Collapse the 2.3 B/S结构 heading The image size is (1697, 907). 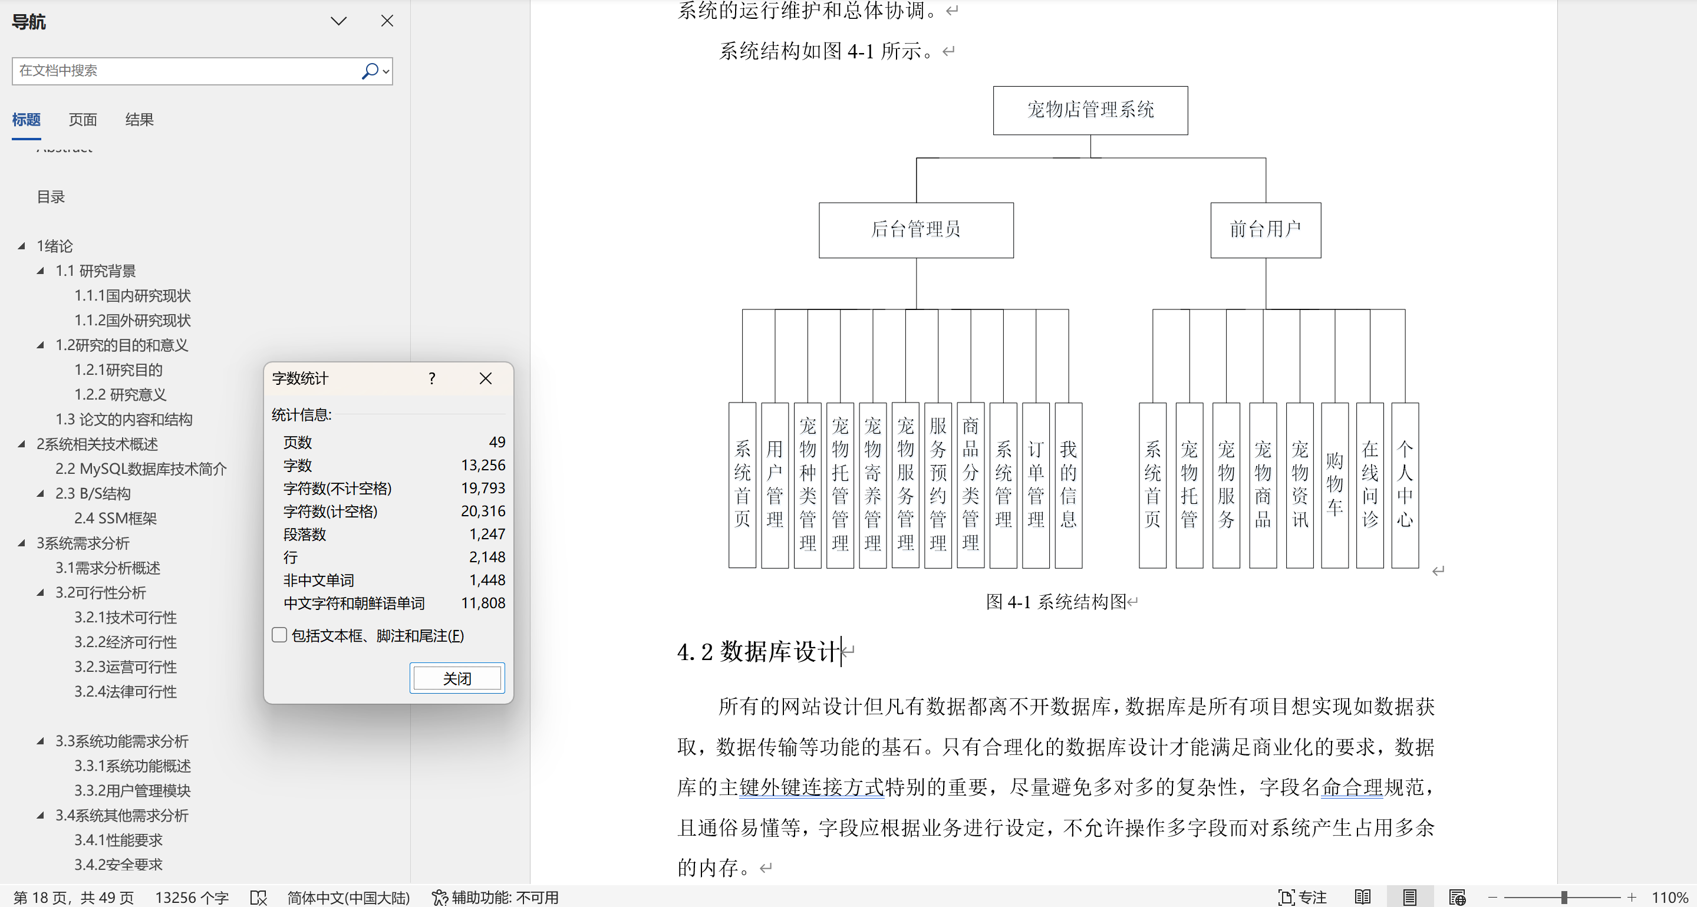[x=41, y=493]
